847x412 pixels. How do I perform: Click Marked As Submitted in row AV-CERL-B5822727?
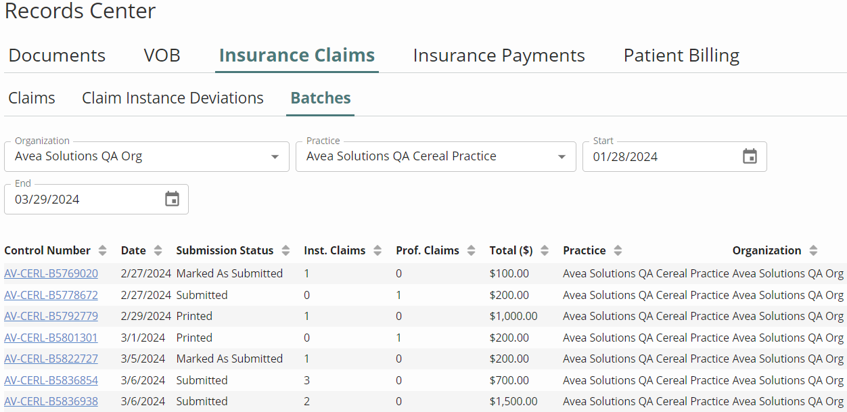click(229, 359)
